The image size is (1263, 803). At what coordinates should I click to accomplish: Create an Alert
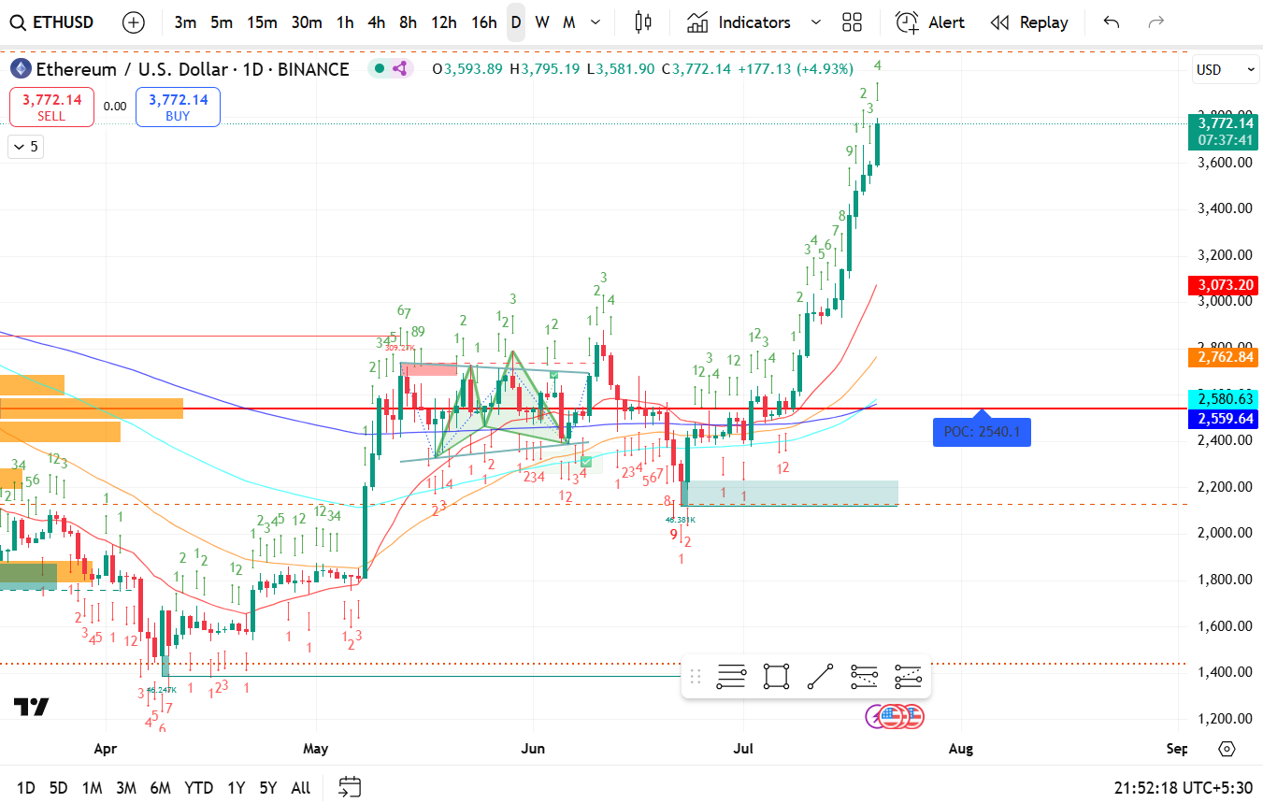(930, 22)
